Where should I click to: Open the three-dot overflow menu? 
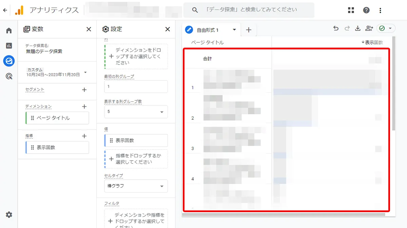380,10
